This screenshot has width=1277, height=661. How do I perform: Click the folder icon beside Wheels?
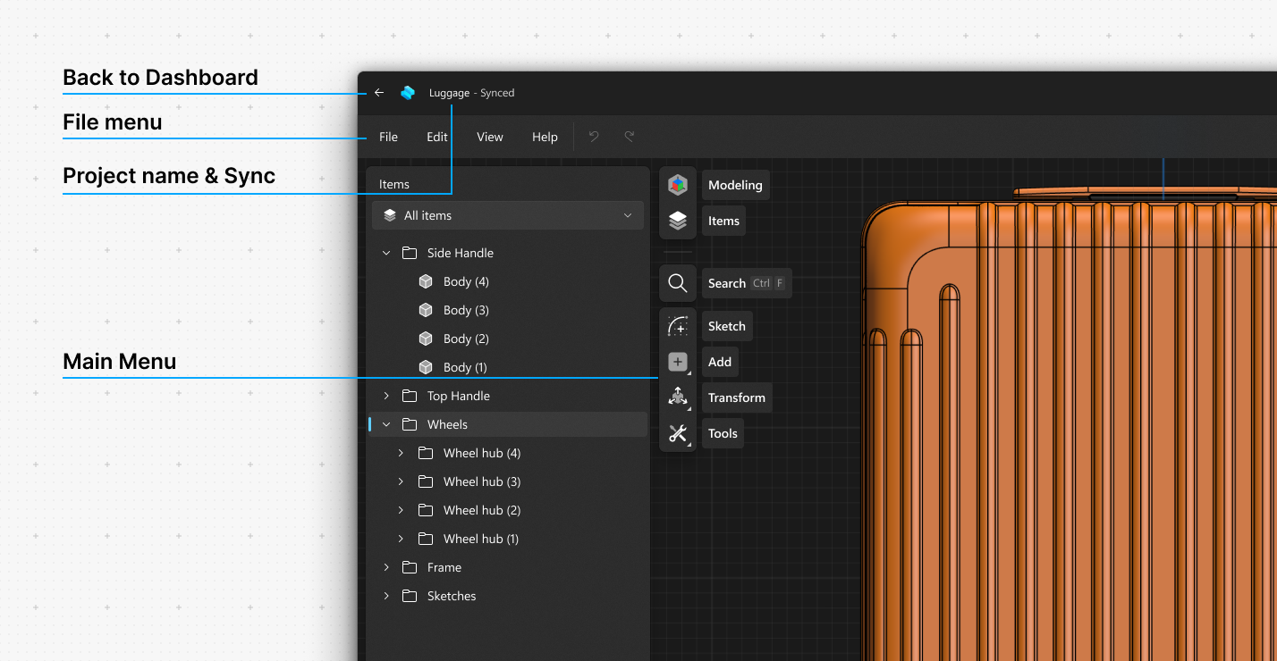[409, 423]
